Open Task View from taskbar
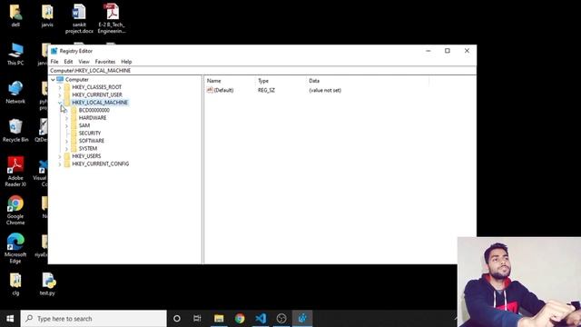Image resolution: width=581 pixels, height=327 pixels. point(197,319)
